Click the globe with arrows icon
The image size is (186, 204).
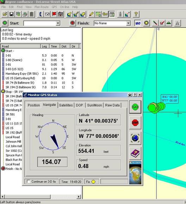click(x=135, y=138)
